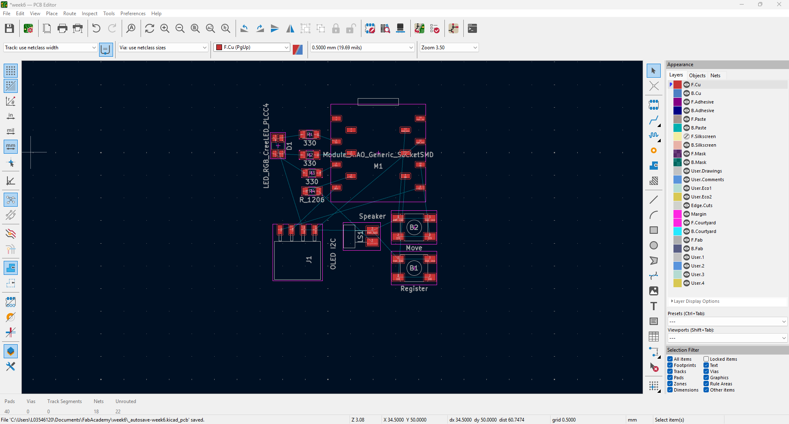Choose the Add Vias tool
This screenshot has width=789, height=424.
[x=653, y=151]
